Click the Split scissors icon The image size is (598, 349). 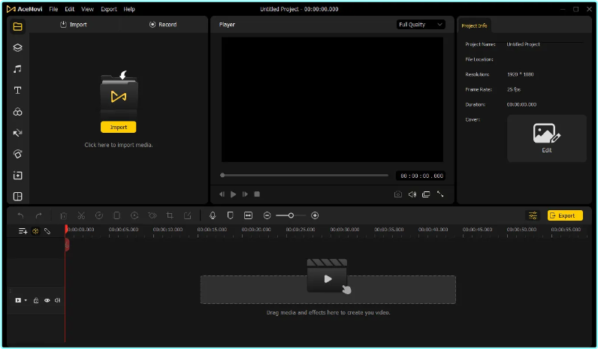click(81, 215)
